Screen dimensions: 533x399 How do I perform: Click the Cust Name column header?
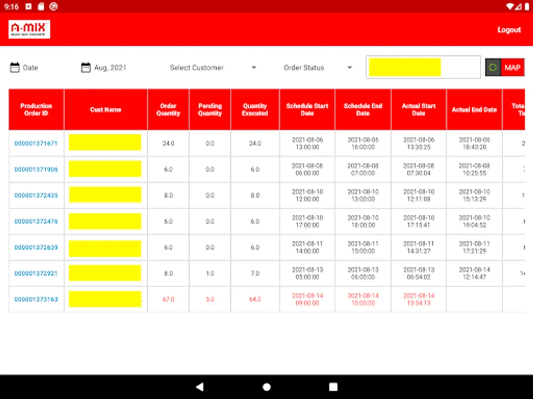pyautogui.click(x=106, y=110)
